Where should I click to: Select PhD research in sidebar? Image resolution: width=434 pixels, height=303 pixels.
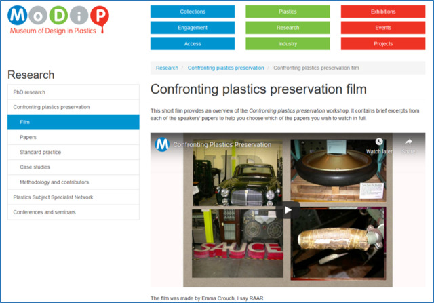pyautogui.click(x=73, y=92)
